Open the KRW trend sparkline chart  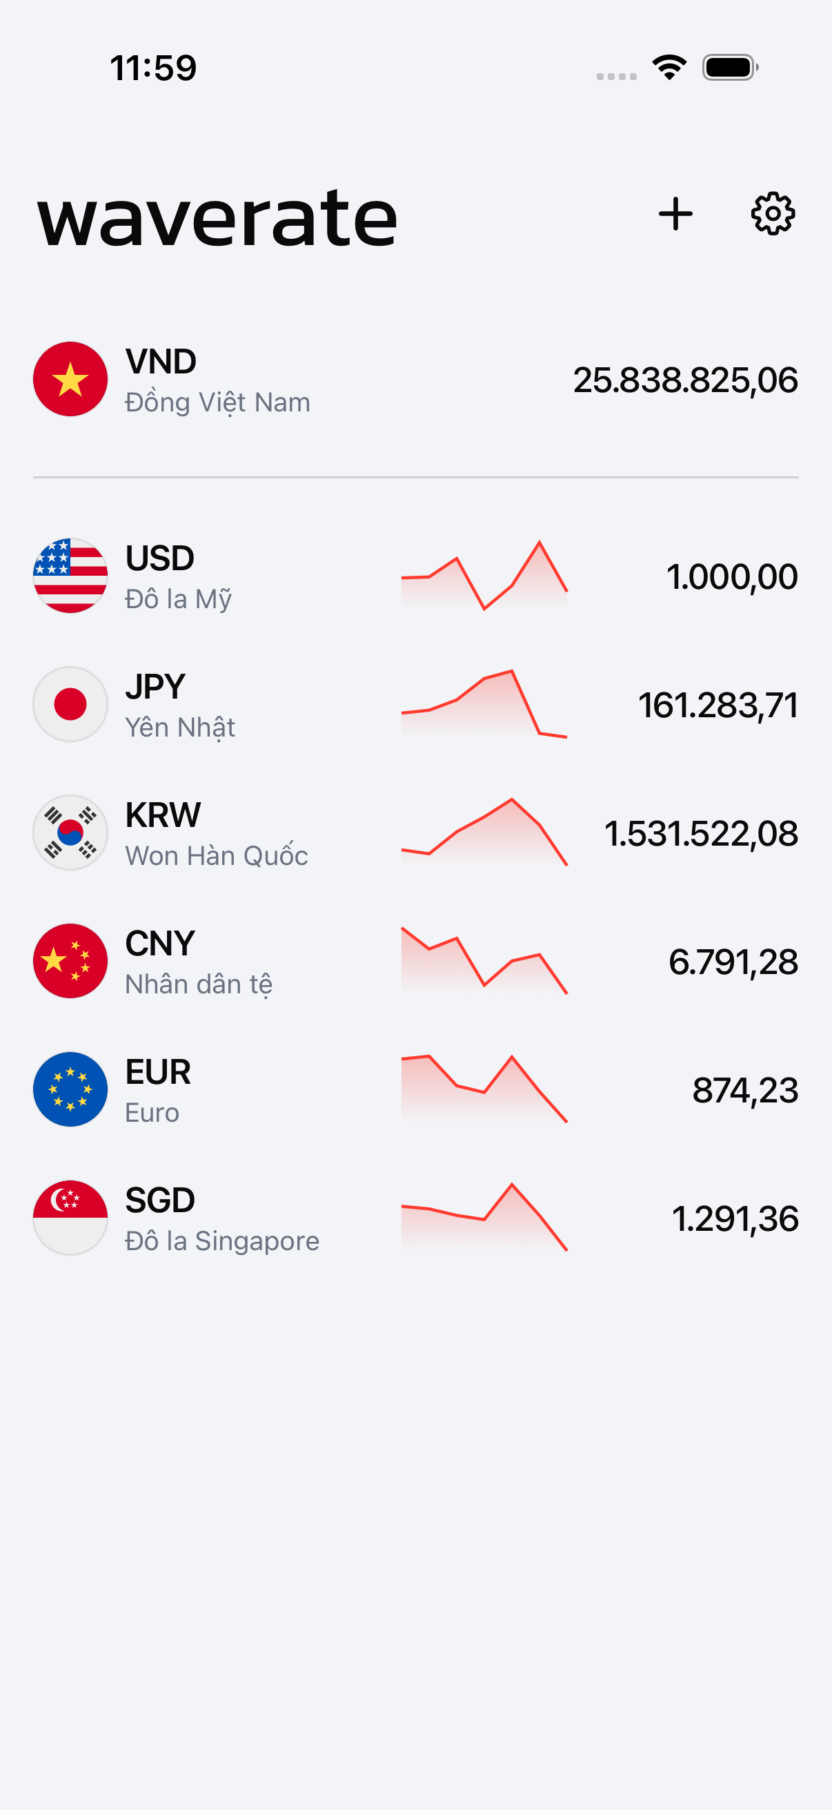(x=484, y=833)
